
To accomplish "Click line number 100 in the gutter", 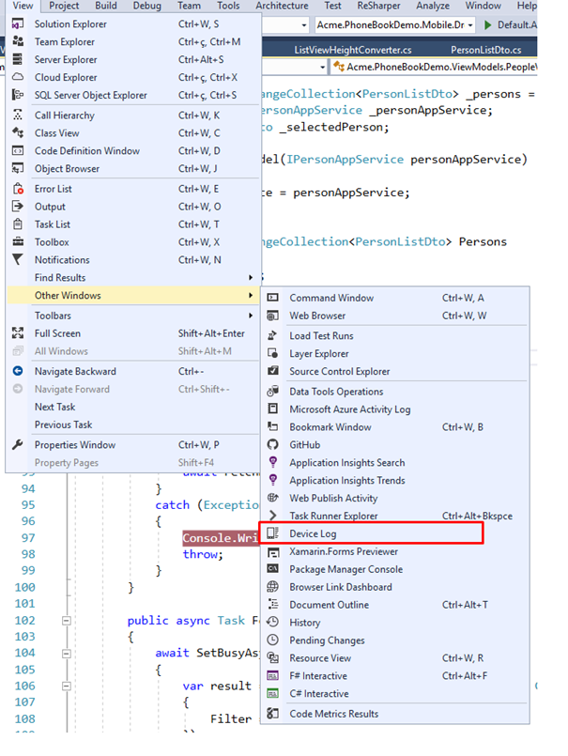I will click(25, 587).
